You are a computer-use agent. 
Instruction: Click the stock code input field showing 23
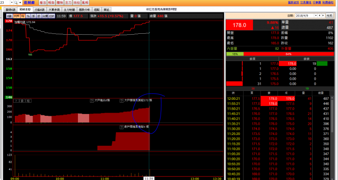(x=5, y=3)
